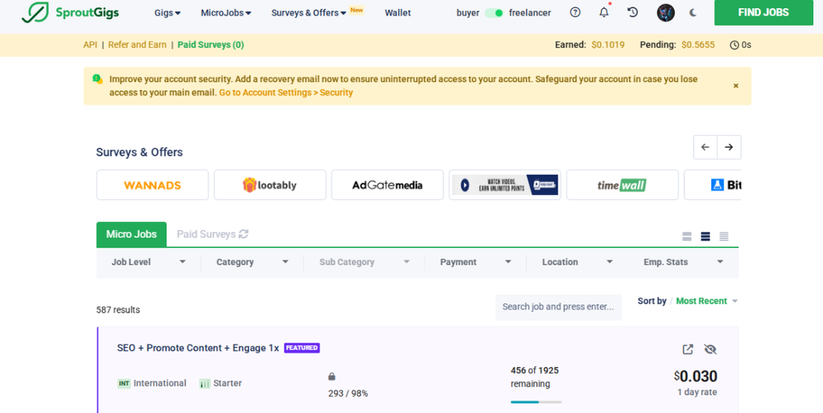Hide the SEO job with eye icon
823x413 pixels.
click(710, 349)
